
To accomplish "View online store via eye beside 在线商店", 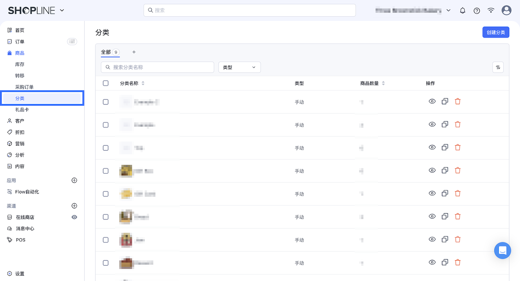I will [x=74, y=217].
